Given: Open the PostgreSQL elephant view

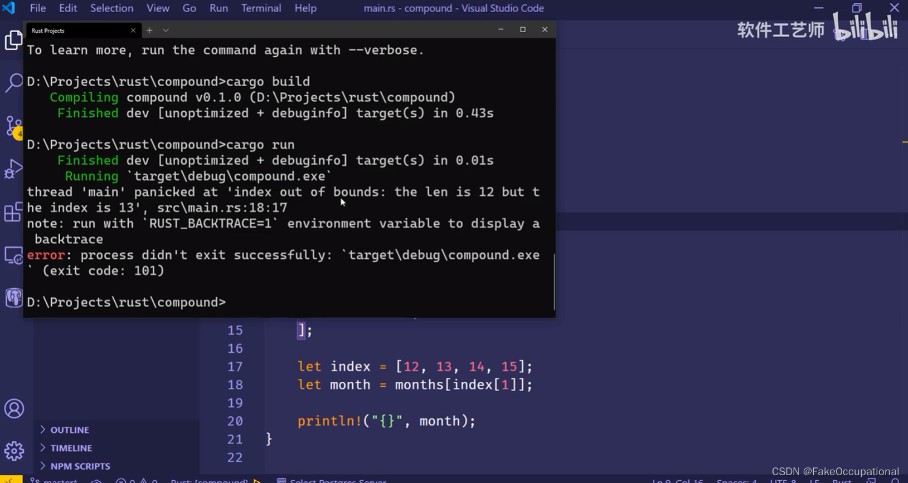Looking at the screenshot, I should pyautogui.click(x=13, y=298).
